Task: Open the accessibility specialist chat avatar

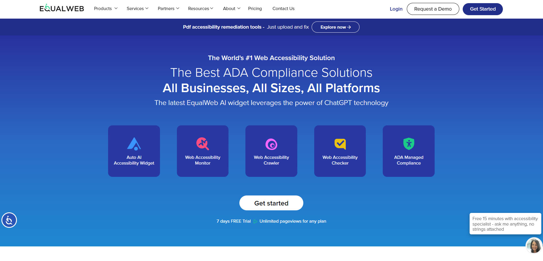Action: (x=533, y=245)
